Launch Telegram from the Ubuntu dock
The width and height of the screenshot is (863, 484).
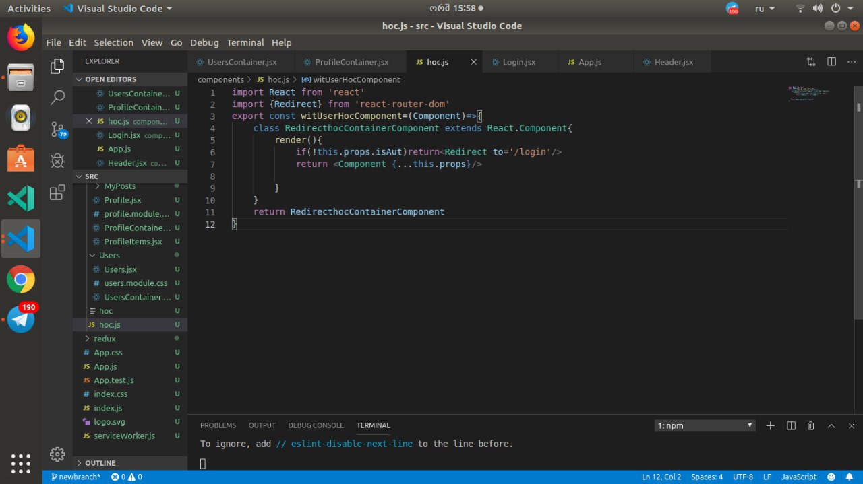coord(21,319)
